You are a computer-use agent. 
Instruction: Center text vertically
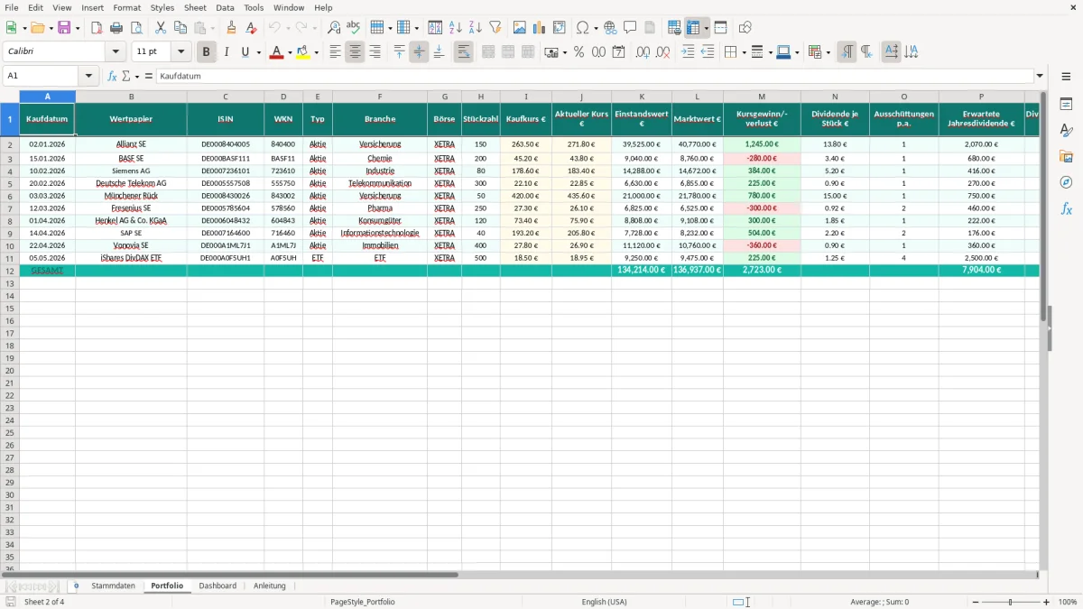coord(419,52)
